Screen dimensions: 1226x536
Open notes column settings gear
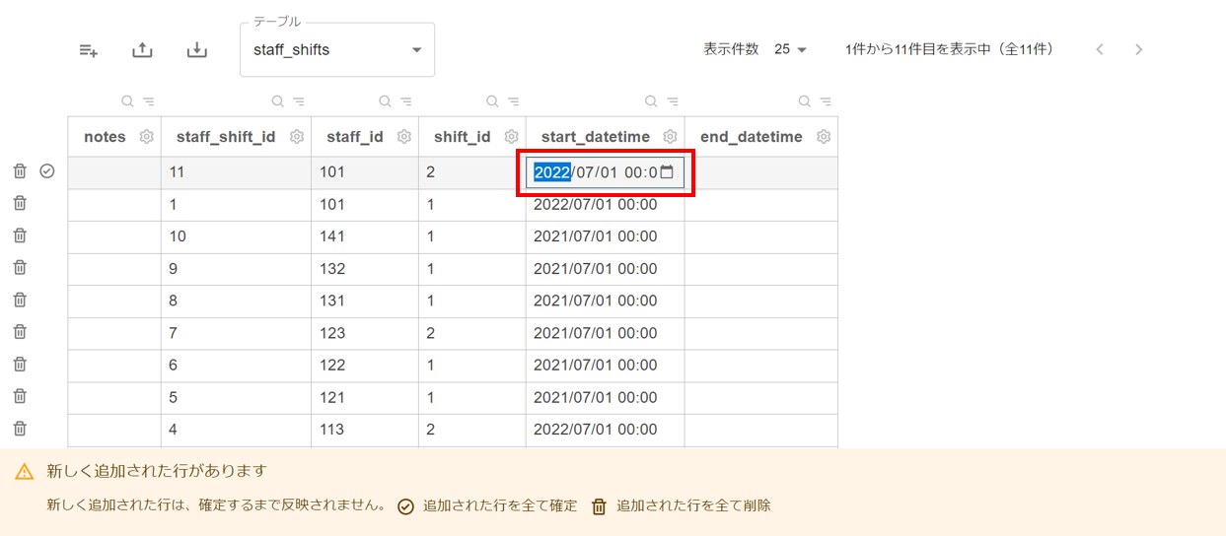point(147,137)
